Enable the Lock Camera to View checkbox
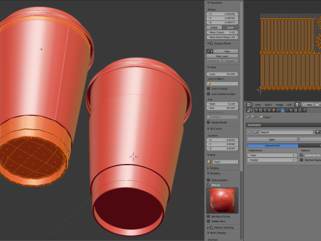321x241 pixels. pos(209,94)
